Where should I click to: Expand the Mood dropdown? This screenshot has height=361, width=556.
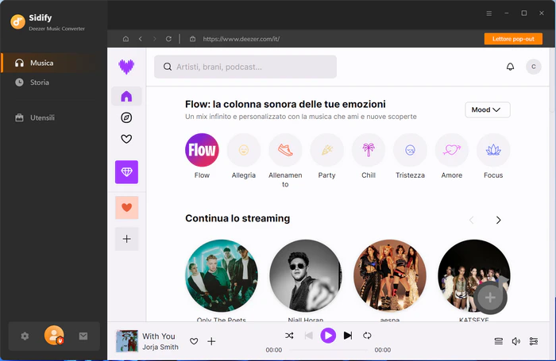[x=488, y=109]
